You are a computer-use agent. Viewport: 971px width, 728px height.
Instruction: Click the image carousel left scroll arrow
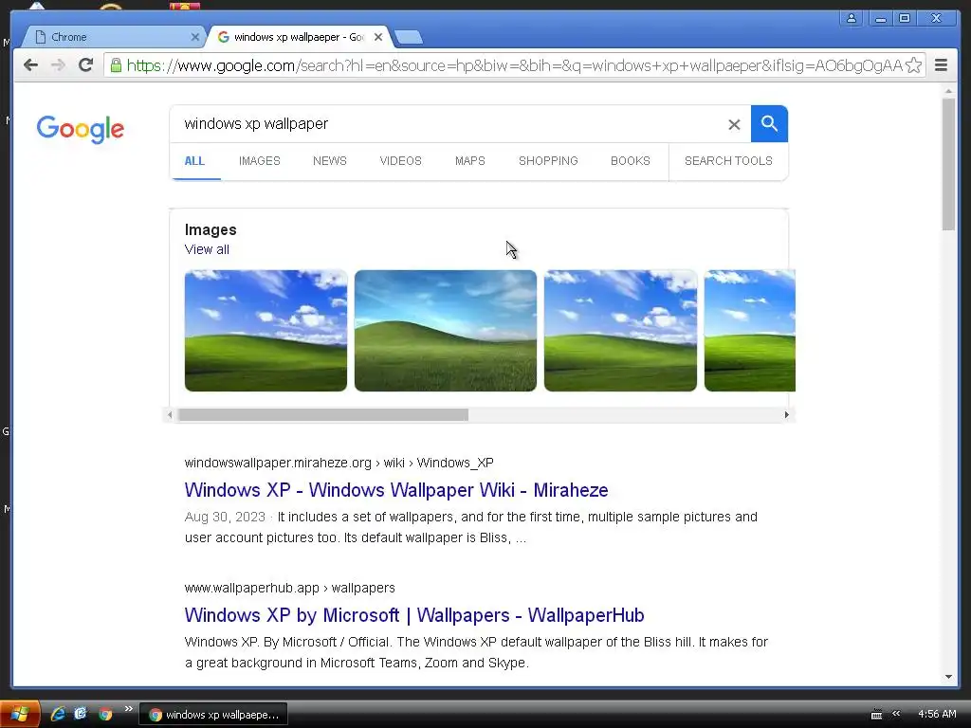pyautogui.click(x=170, y=415)
